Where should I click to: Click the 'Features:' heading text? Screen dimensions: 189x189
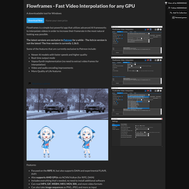31,165
